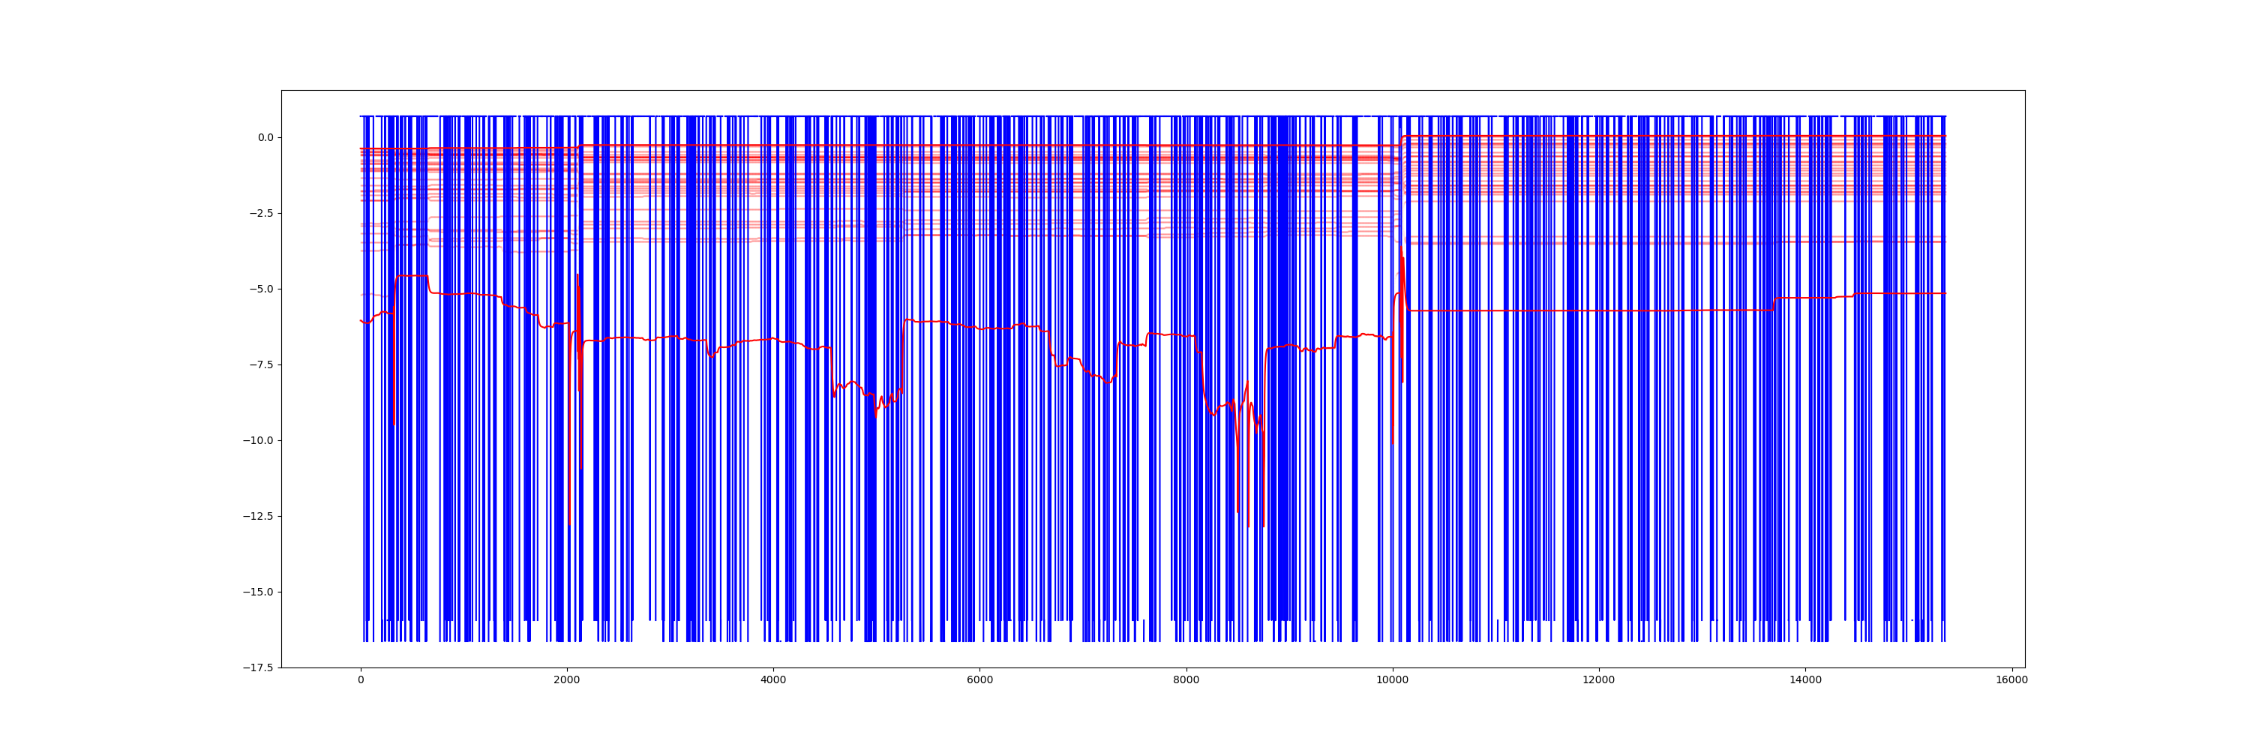Screen dimensions: 2250x750
Task: Click the −5.0 y-axis tick label
Action: (x=260, y=289)
